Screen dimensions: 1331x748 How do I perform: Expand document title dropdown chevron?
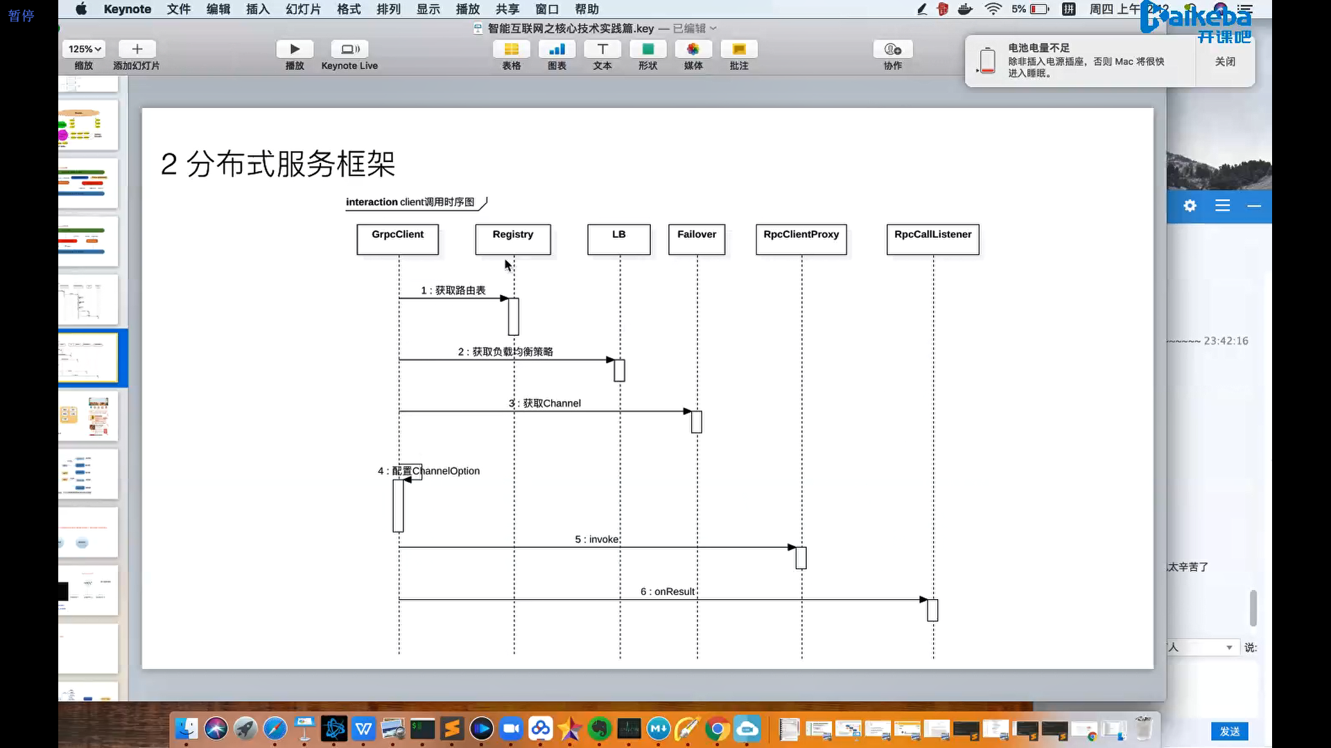pos(713,28)
